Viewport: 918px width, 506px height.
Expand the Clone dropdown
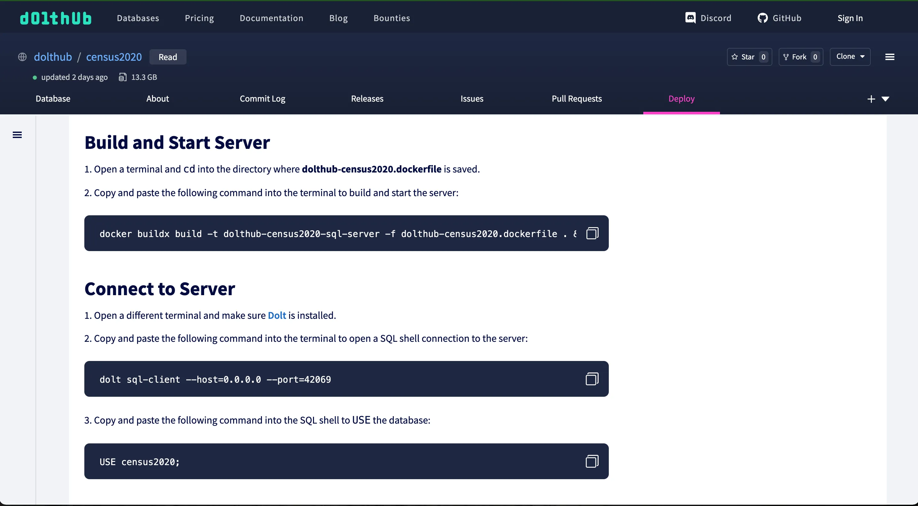850,57
